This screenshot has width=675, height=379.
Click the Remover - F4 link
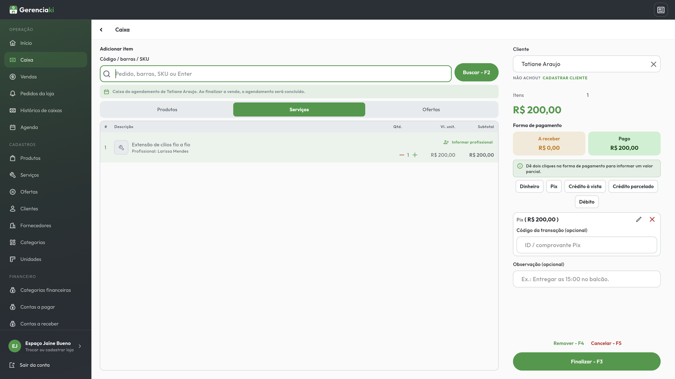569,343
